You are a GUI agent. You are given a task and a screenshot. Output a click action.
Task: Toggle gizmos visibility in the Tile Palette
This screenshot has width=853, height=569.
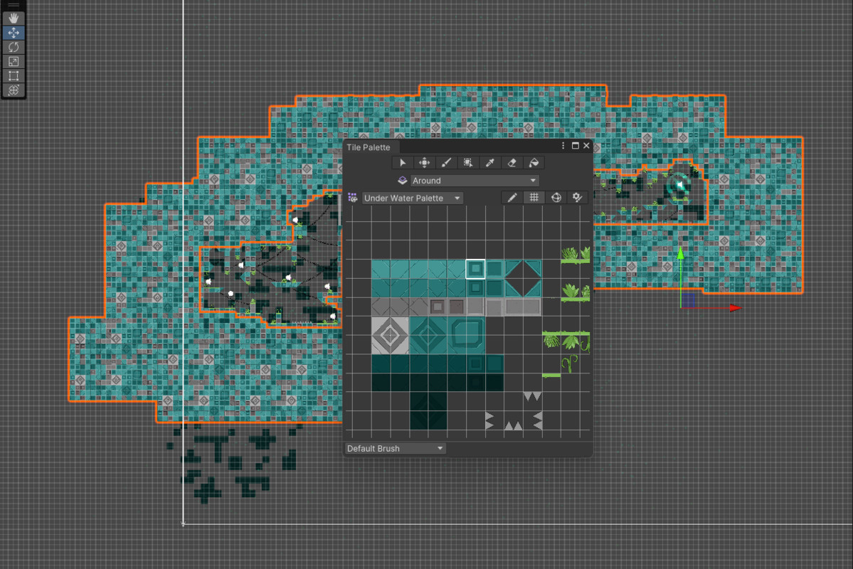click(556, 197)
